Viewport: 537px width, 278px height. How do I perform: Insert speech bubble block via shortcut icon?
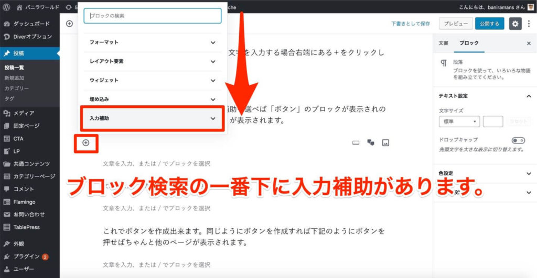(371, 142)
